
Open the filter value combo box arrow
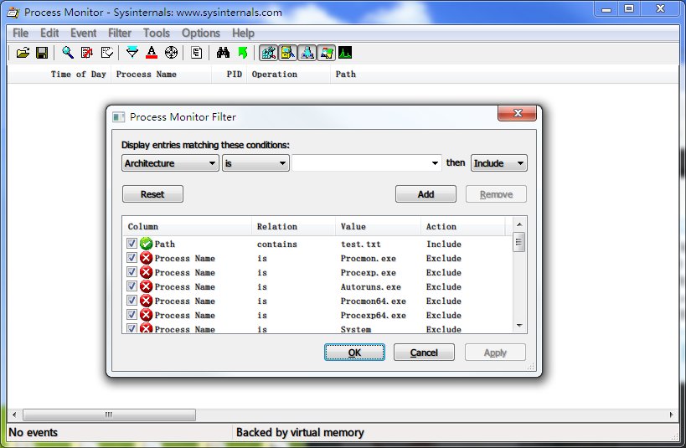[435, 163]
